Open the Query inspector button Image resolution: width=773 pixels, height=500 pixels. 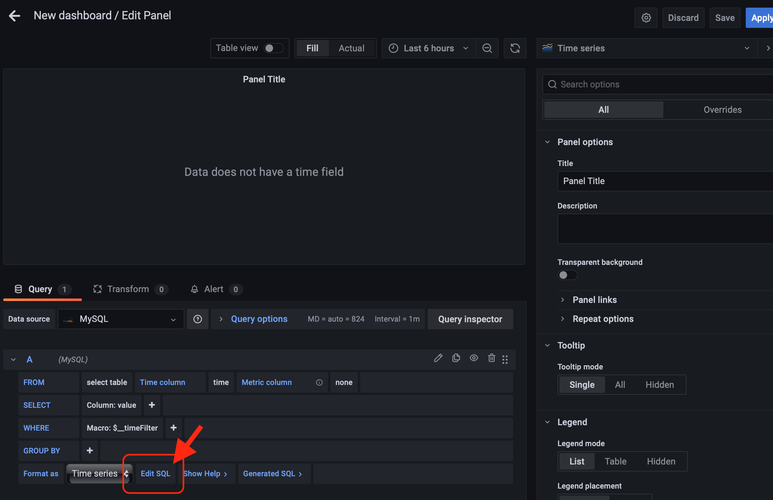coord(470,319)
